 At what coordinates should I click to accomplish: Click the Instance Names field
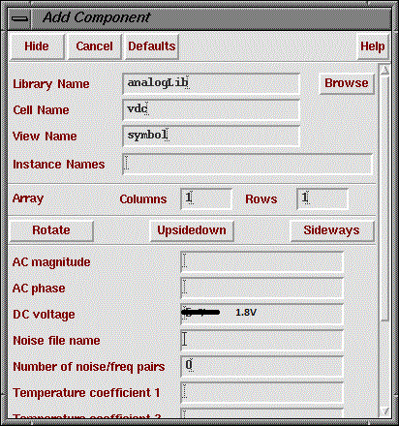coord(248,165)
